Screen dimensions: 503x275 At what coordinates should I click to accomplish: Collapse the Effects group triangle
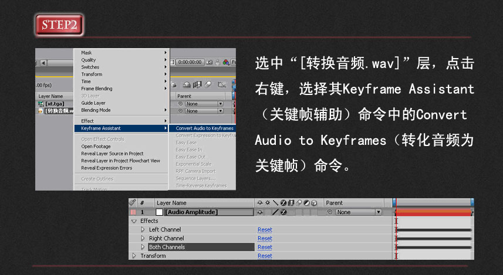134,221
